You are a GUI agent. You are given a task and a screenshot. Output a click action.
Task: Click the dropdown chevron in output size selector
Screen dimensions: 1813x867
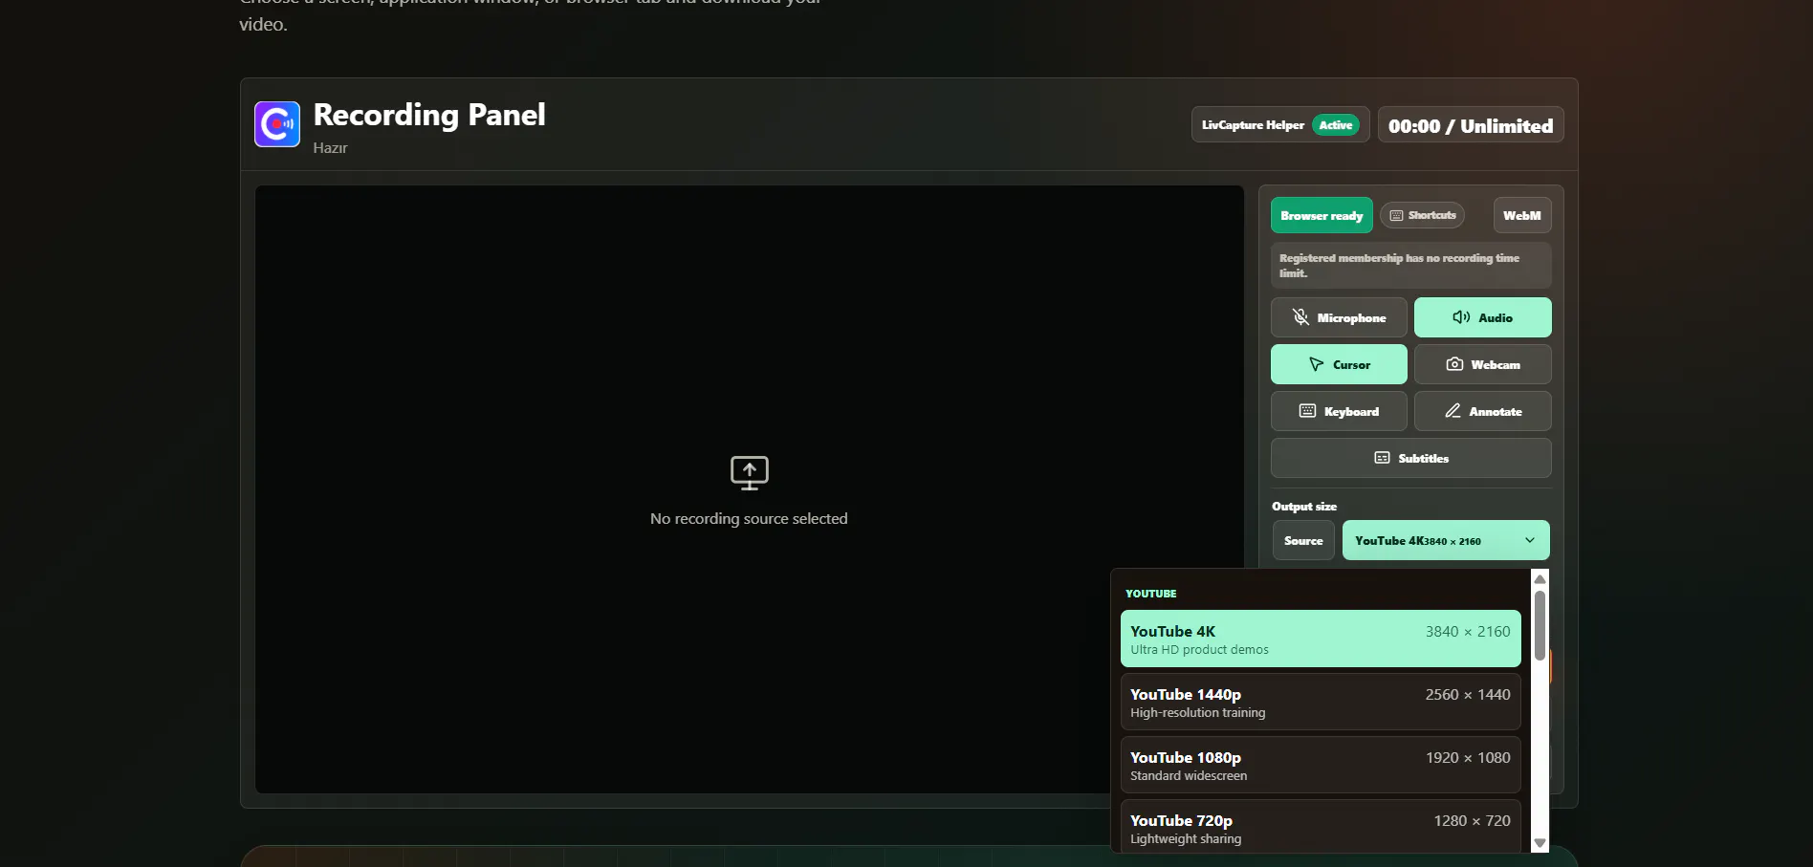pyautogui.click(x=1530, y=540)
